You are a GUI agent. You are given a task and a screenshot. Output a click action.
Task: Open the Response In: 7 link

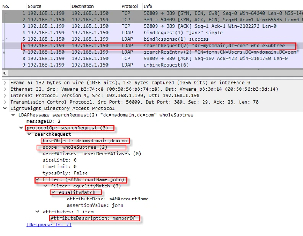pos(49,225)
